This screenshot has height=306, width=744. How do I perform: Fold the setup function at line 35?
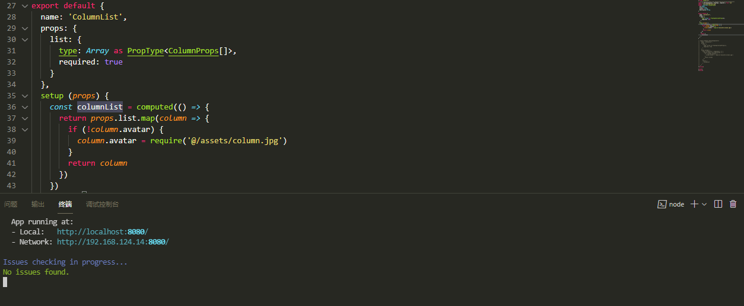click(24, 95)
